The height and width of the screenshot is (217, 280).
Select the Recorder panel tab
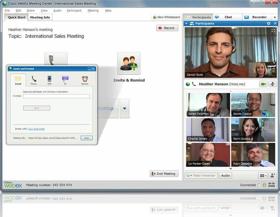(x=257, y=17)
